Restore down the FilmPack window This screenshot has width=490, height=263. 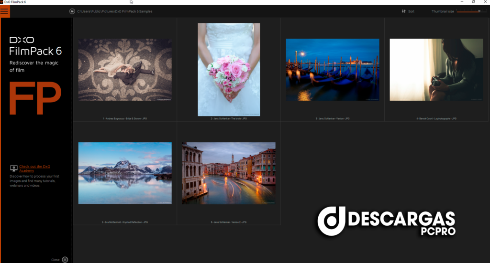[x=473, y=2]
